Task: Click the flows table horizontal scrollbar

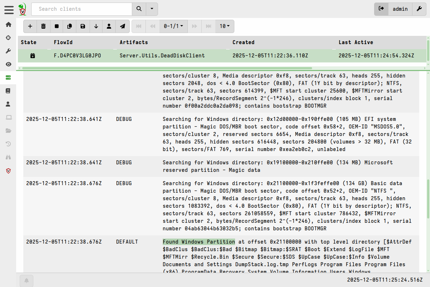Action: pos(167,68)
